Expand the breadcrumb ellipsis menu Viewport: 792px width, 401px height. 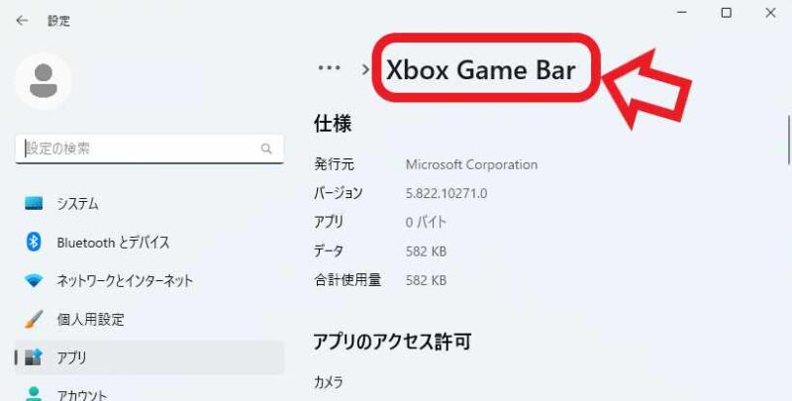pyautogui.click(x=329, y=68)
